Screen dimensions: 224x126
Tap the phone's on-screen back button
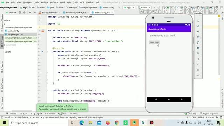pyautogui.click(x=156, y=99)
